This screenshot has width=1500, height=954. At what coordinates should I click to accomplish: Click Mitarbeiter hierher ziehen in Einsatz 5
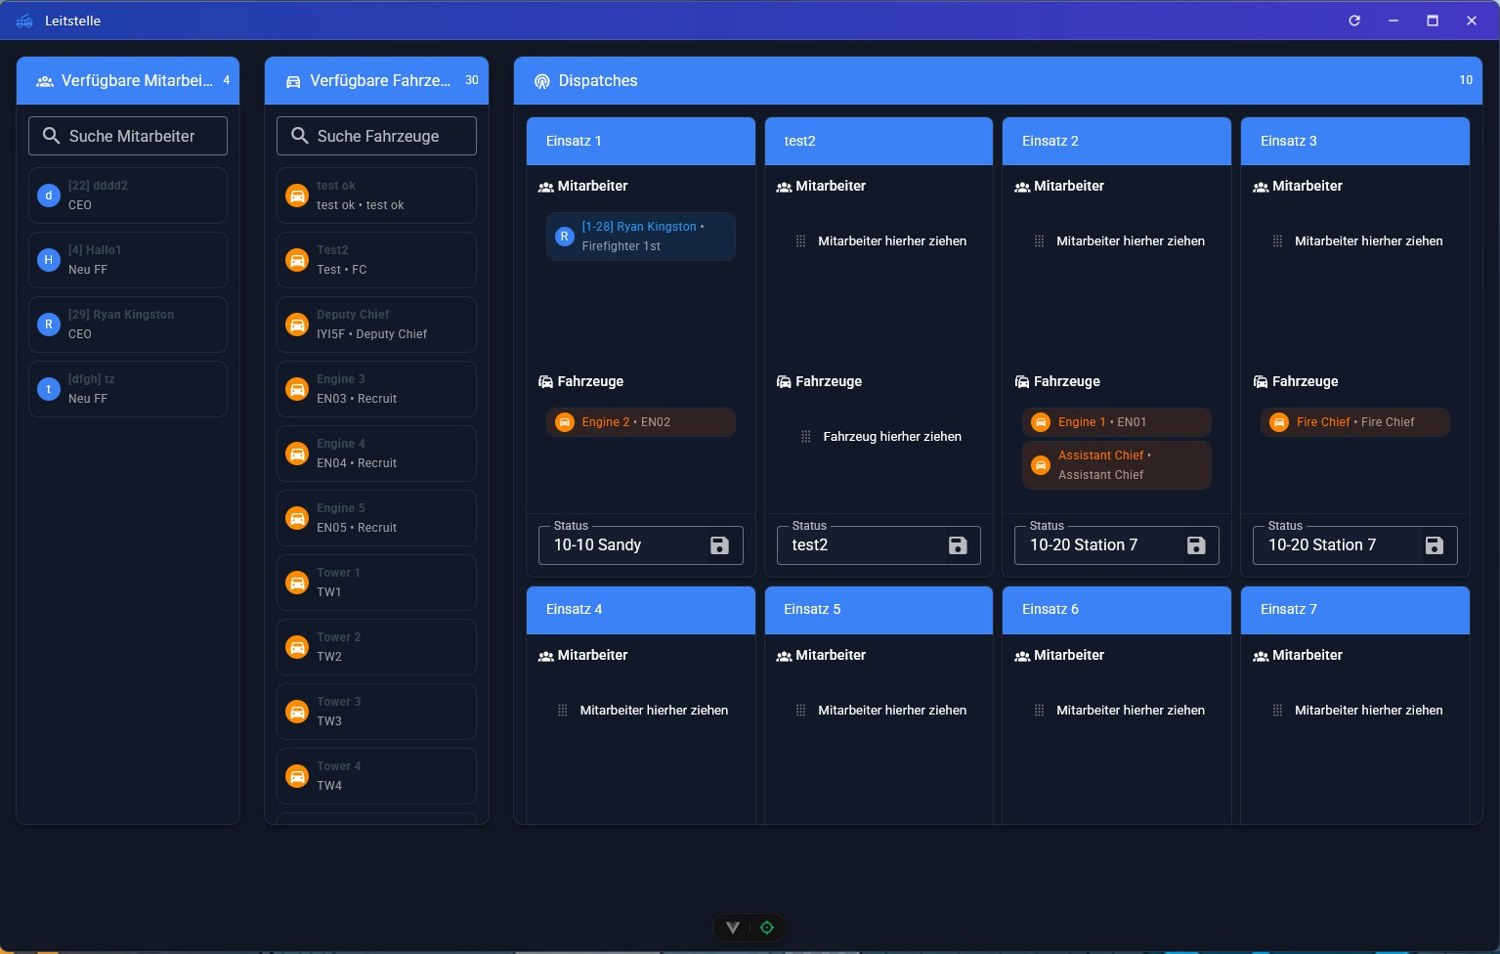pyautogui.click(x=892, y=711)
